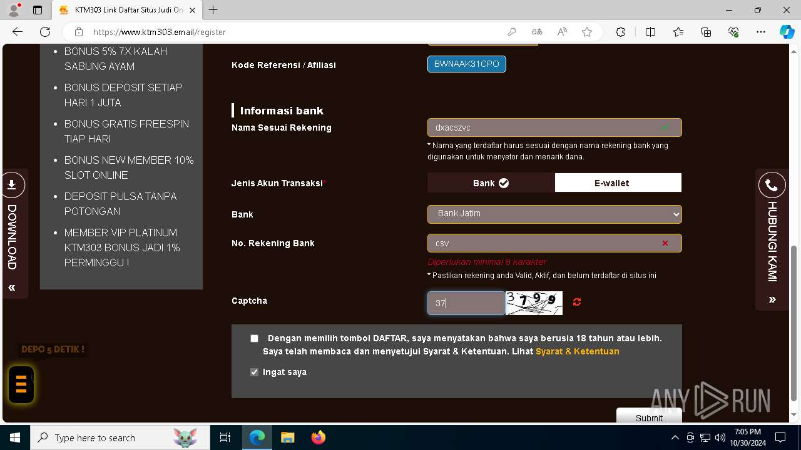Open Firefox from taskbar

point(318,437)
